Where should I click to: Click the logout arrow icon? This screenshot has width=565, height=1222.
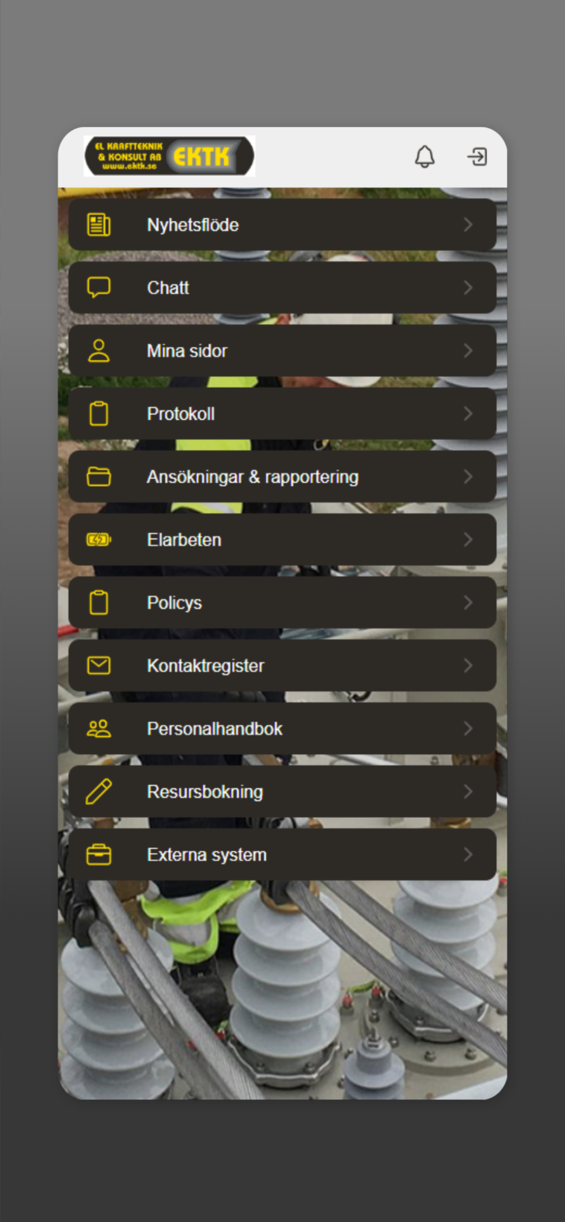[x=477, y=156]
